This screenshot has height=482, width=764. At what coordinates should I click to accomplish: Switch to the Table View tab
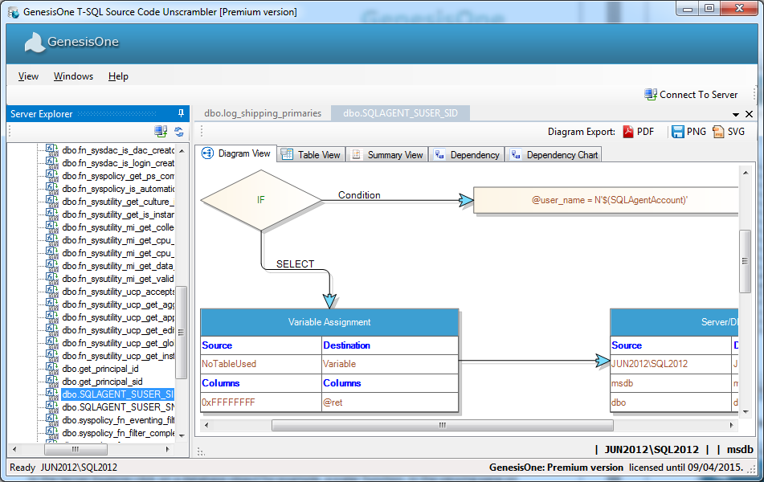311,155
